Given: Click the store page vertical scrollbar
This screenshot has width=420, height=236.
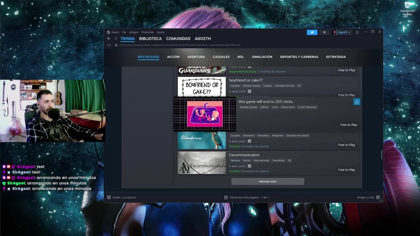Looking at the screenshot, I should click(381, 155).
